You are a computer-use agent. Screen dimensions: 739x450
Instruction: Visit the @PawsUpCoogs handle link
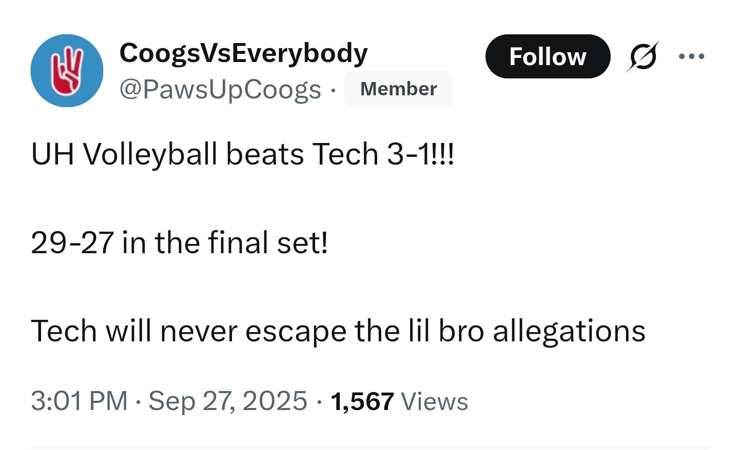[x=220, y=89]
